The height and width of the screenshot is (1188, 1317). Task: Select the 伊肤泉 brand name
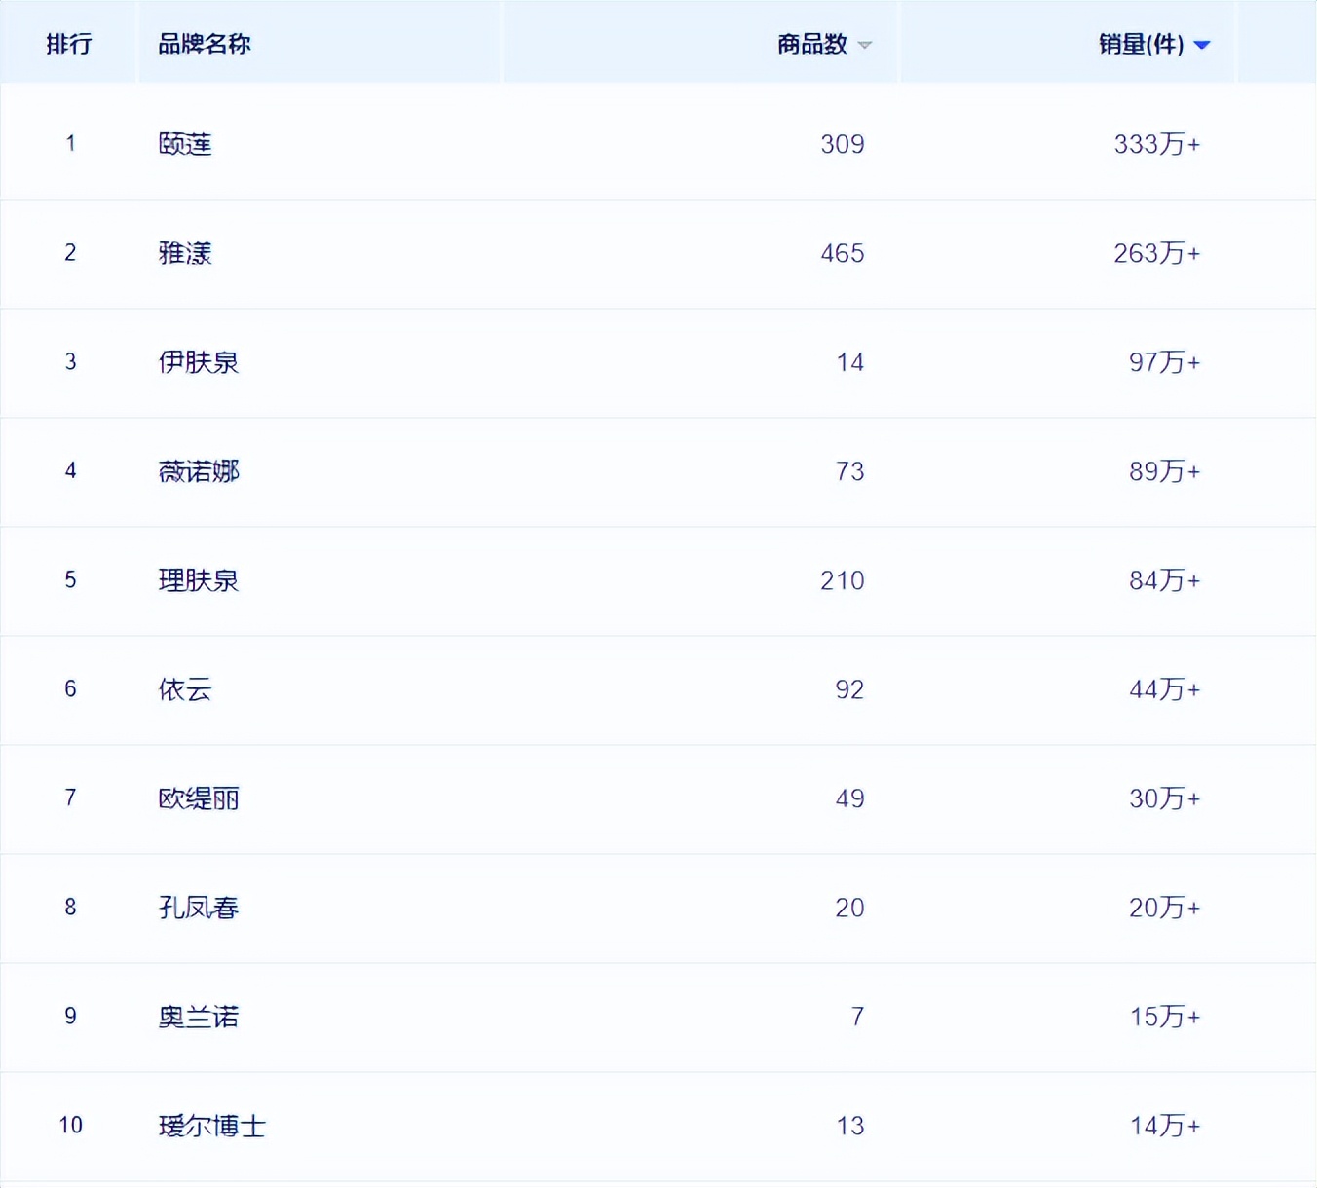pyautogui.click(x=198, y=362)
